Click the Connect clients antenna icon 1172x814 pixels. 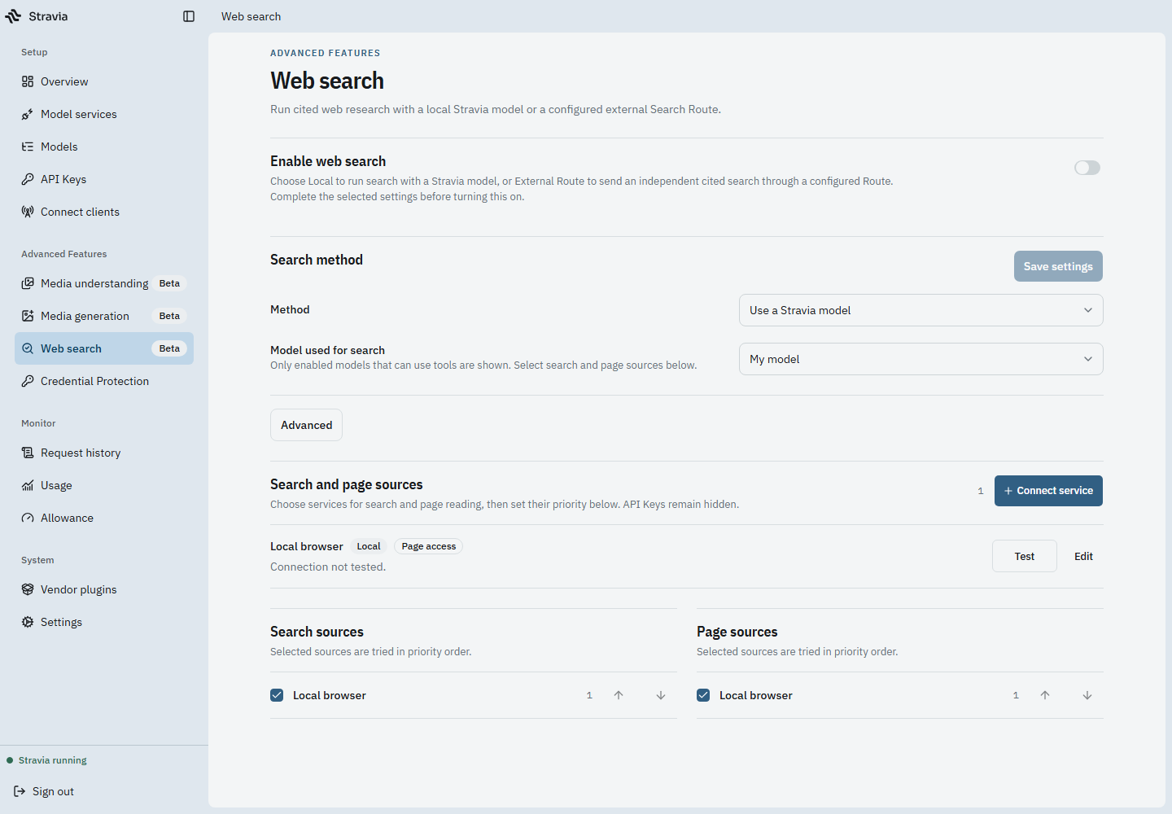point(28,212)
